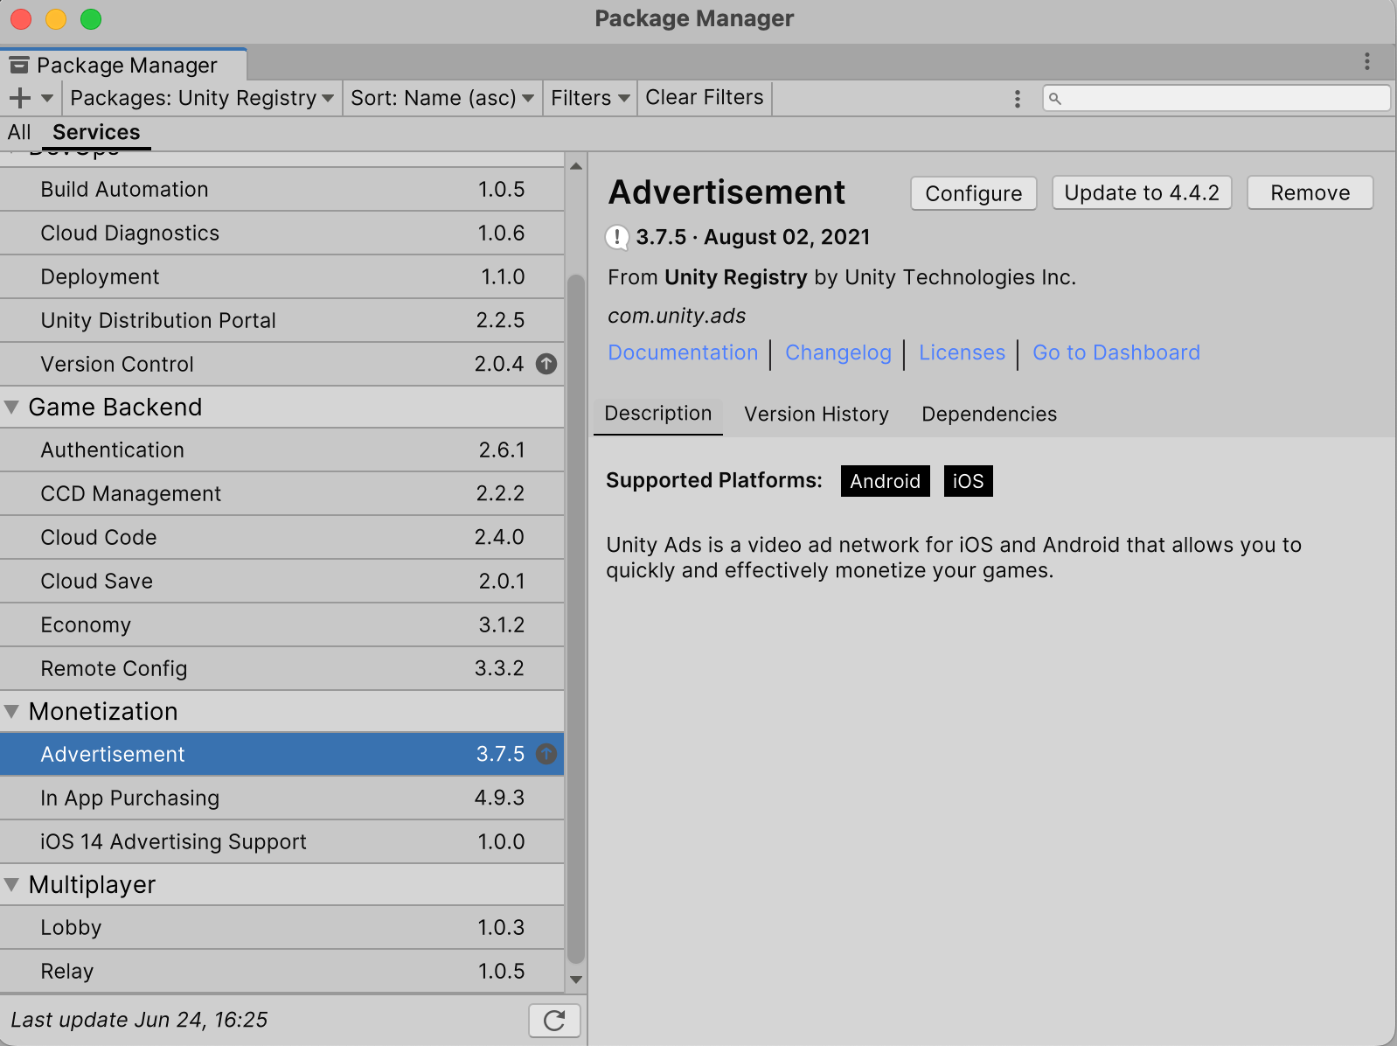Click the iOS platform tag

tap(968, 481)
